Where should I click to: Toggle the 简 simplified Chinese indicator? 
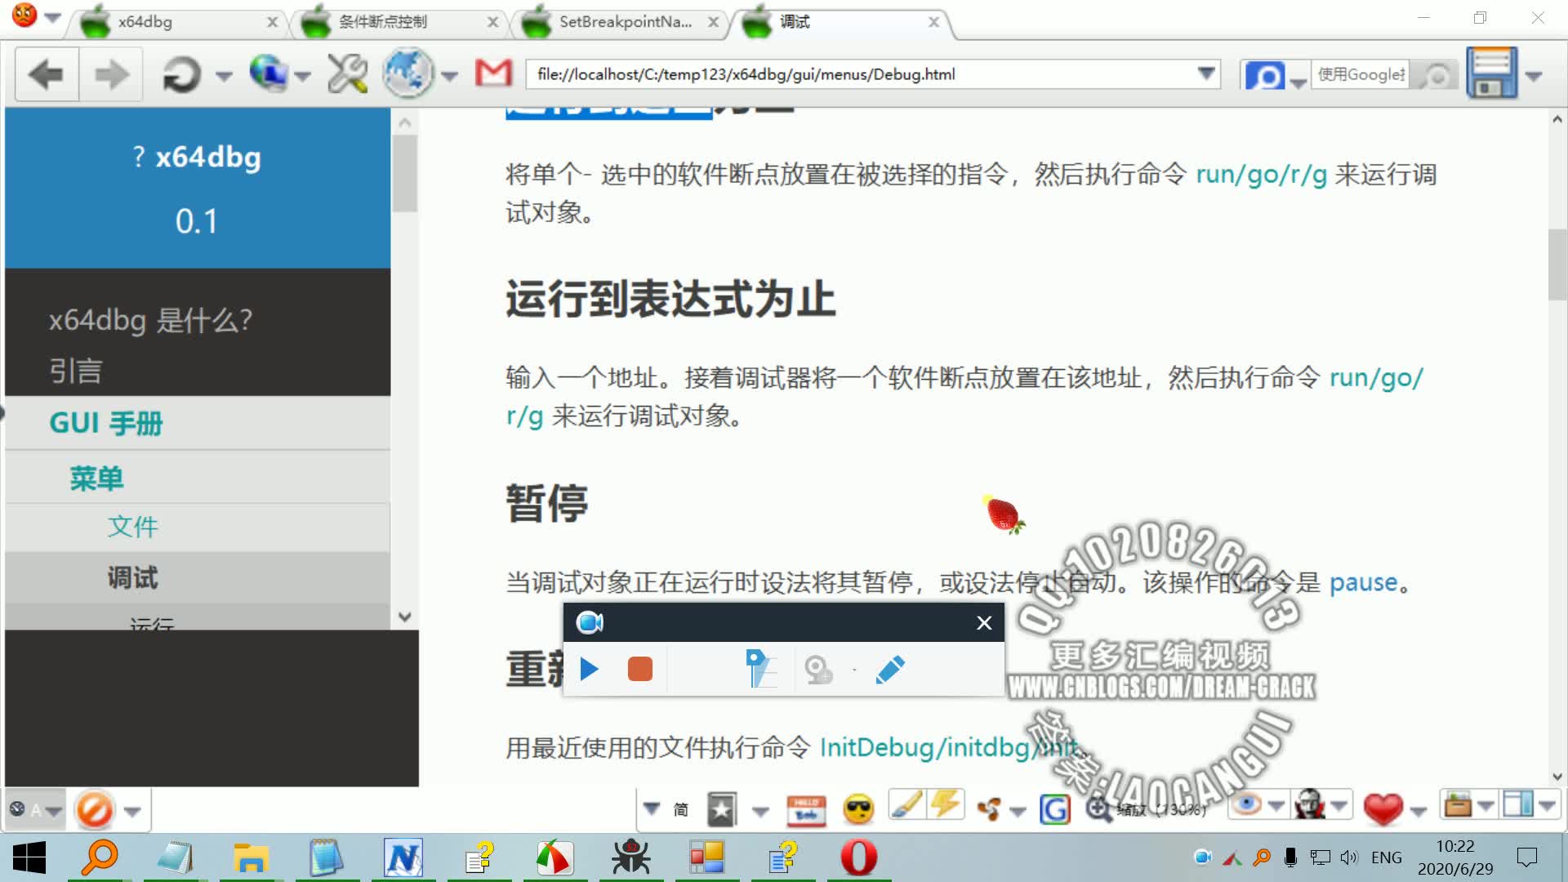pyautogui.click(x=680, y=809)
